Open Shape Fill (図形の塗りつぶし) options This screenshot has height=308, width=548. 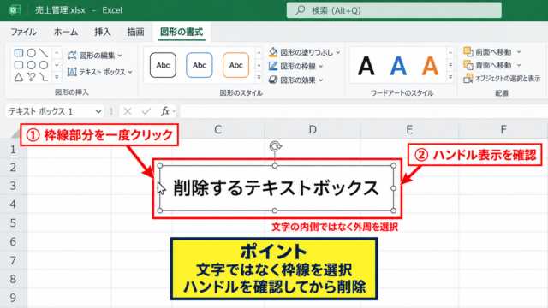click(305, 52)
